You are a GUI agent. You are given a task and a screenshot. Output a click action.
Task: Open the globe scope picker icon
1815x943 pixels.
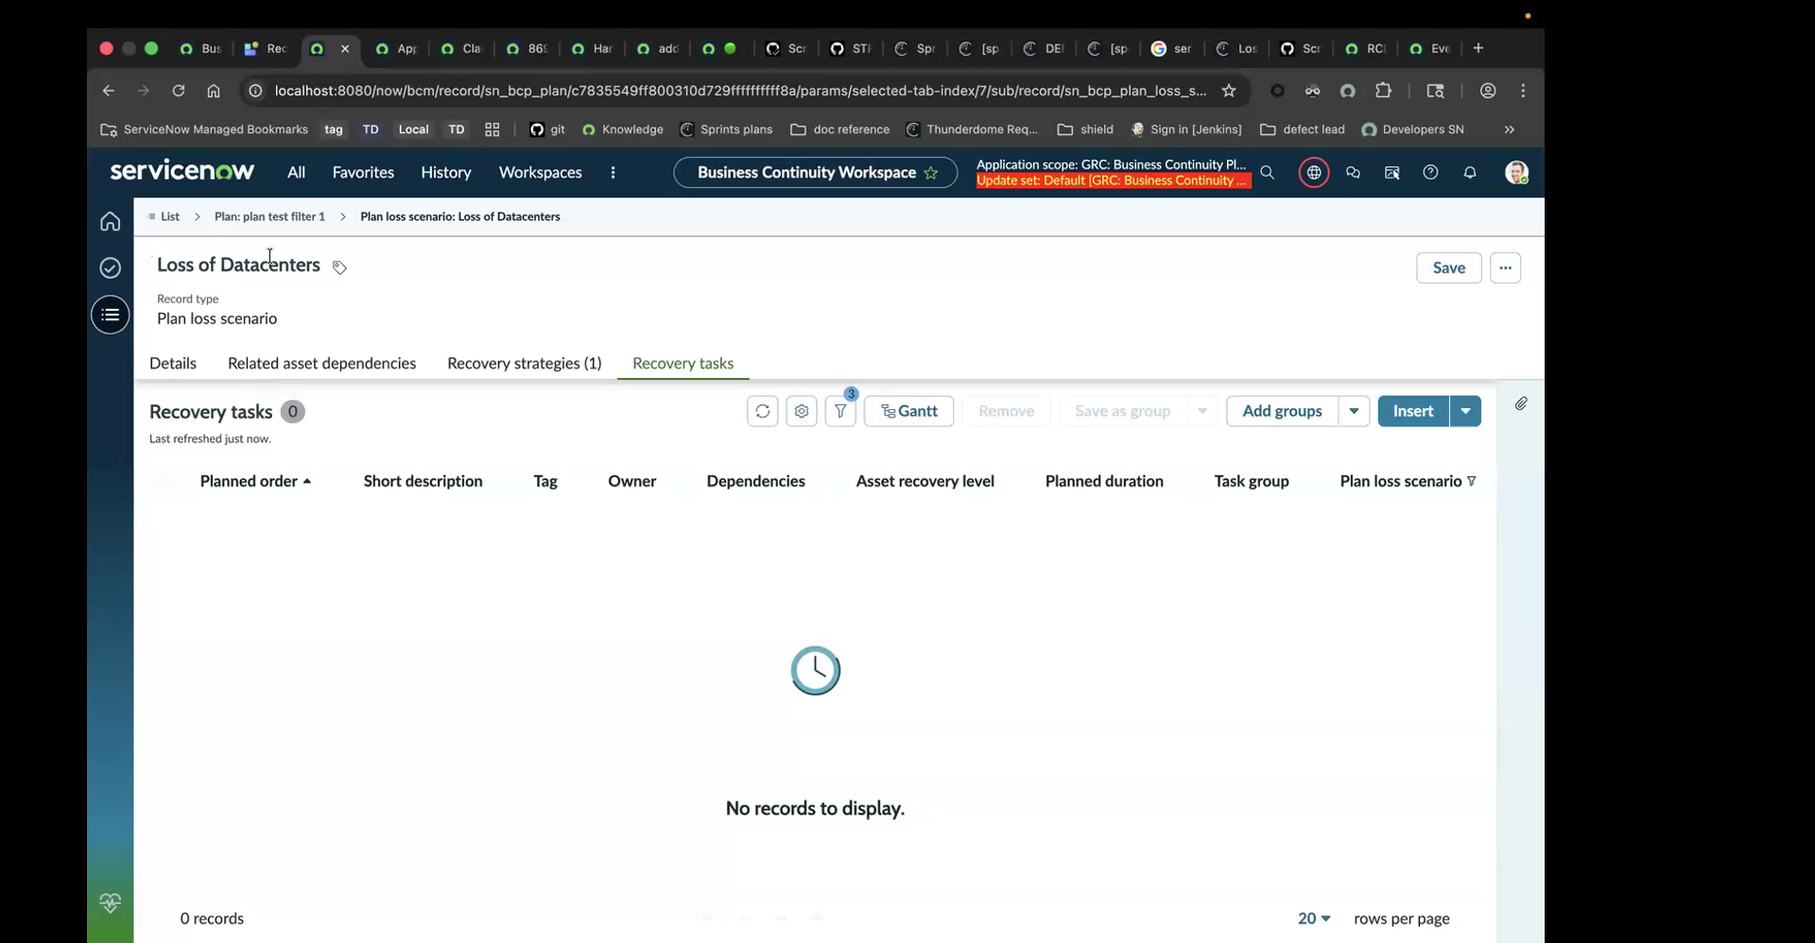coord(1314,173)
